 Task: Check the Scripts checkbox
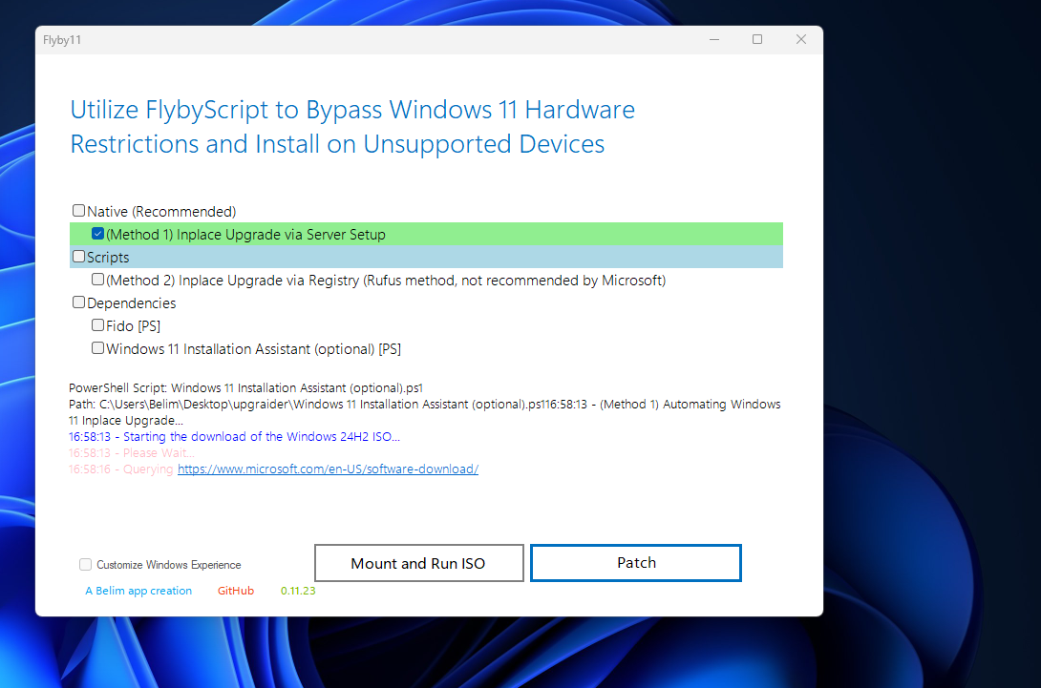click(79, 256)
